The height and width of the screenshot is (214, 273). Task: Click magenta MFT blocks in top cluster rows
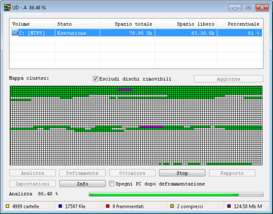[x=125, y=90]
